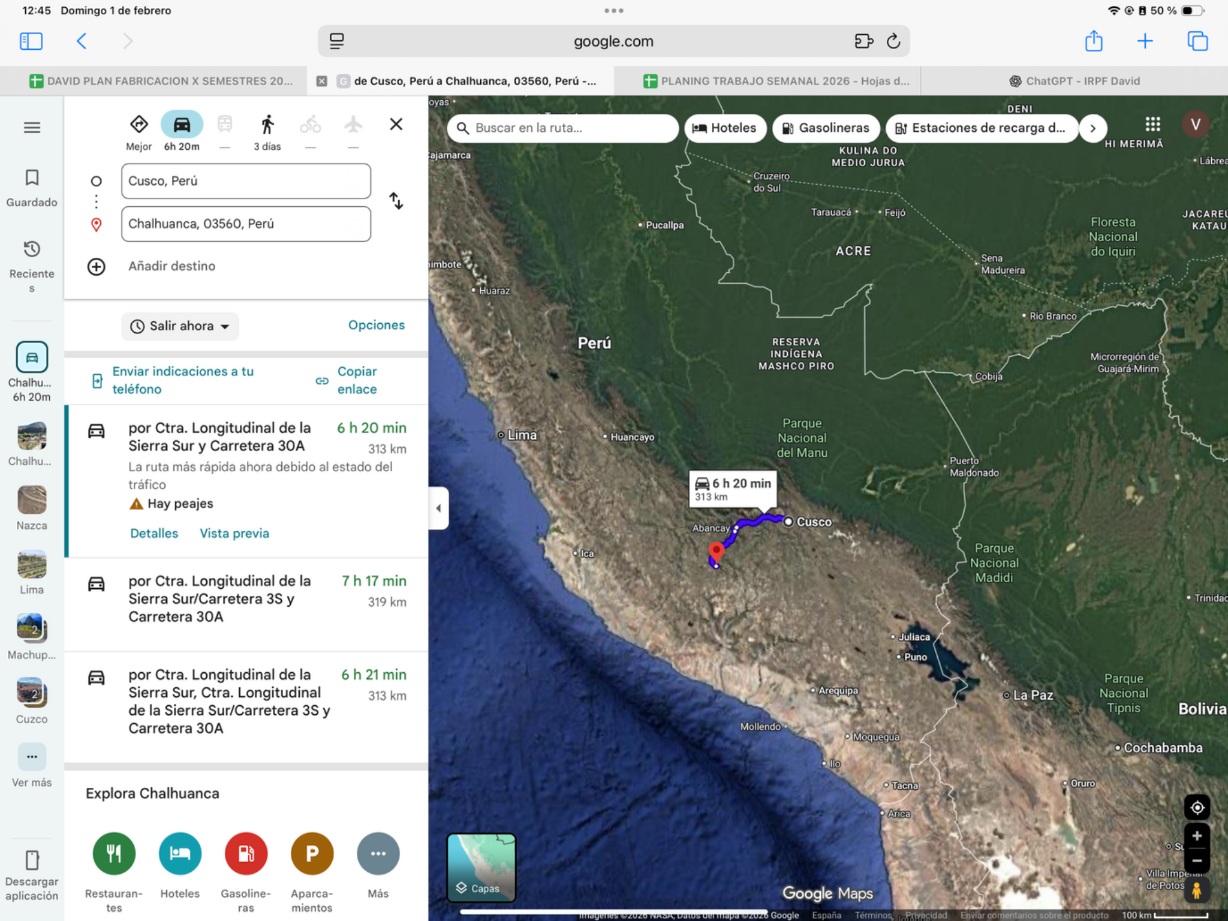Open Vista previa of route
Screen dimensions: 1228x921
pyautogui.click(x=234, y=533)
